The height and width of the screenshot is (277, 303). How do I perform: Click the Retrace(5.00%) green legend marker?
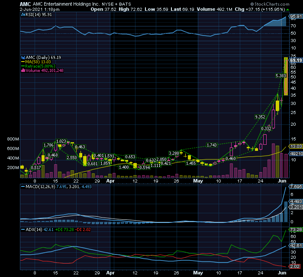coord(23,66)
